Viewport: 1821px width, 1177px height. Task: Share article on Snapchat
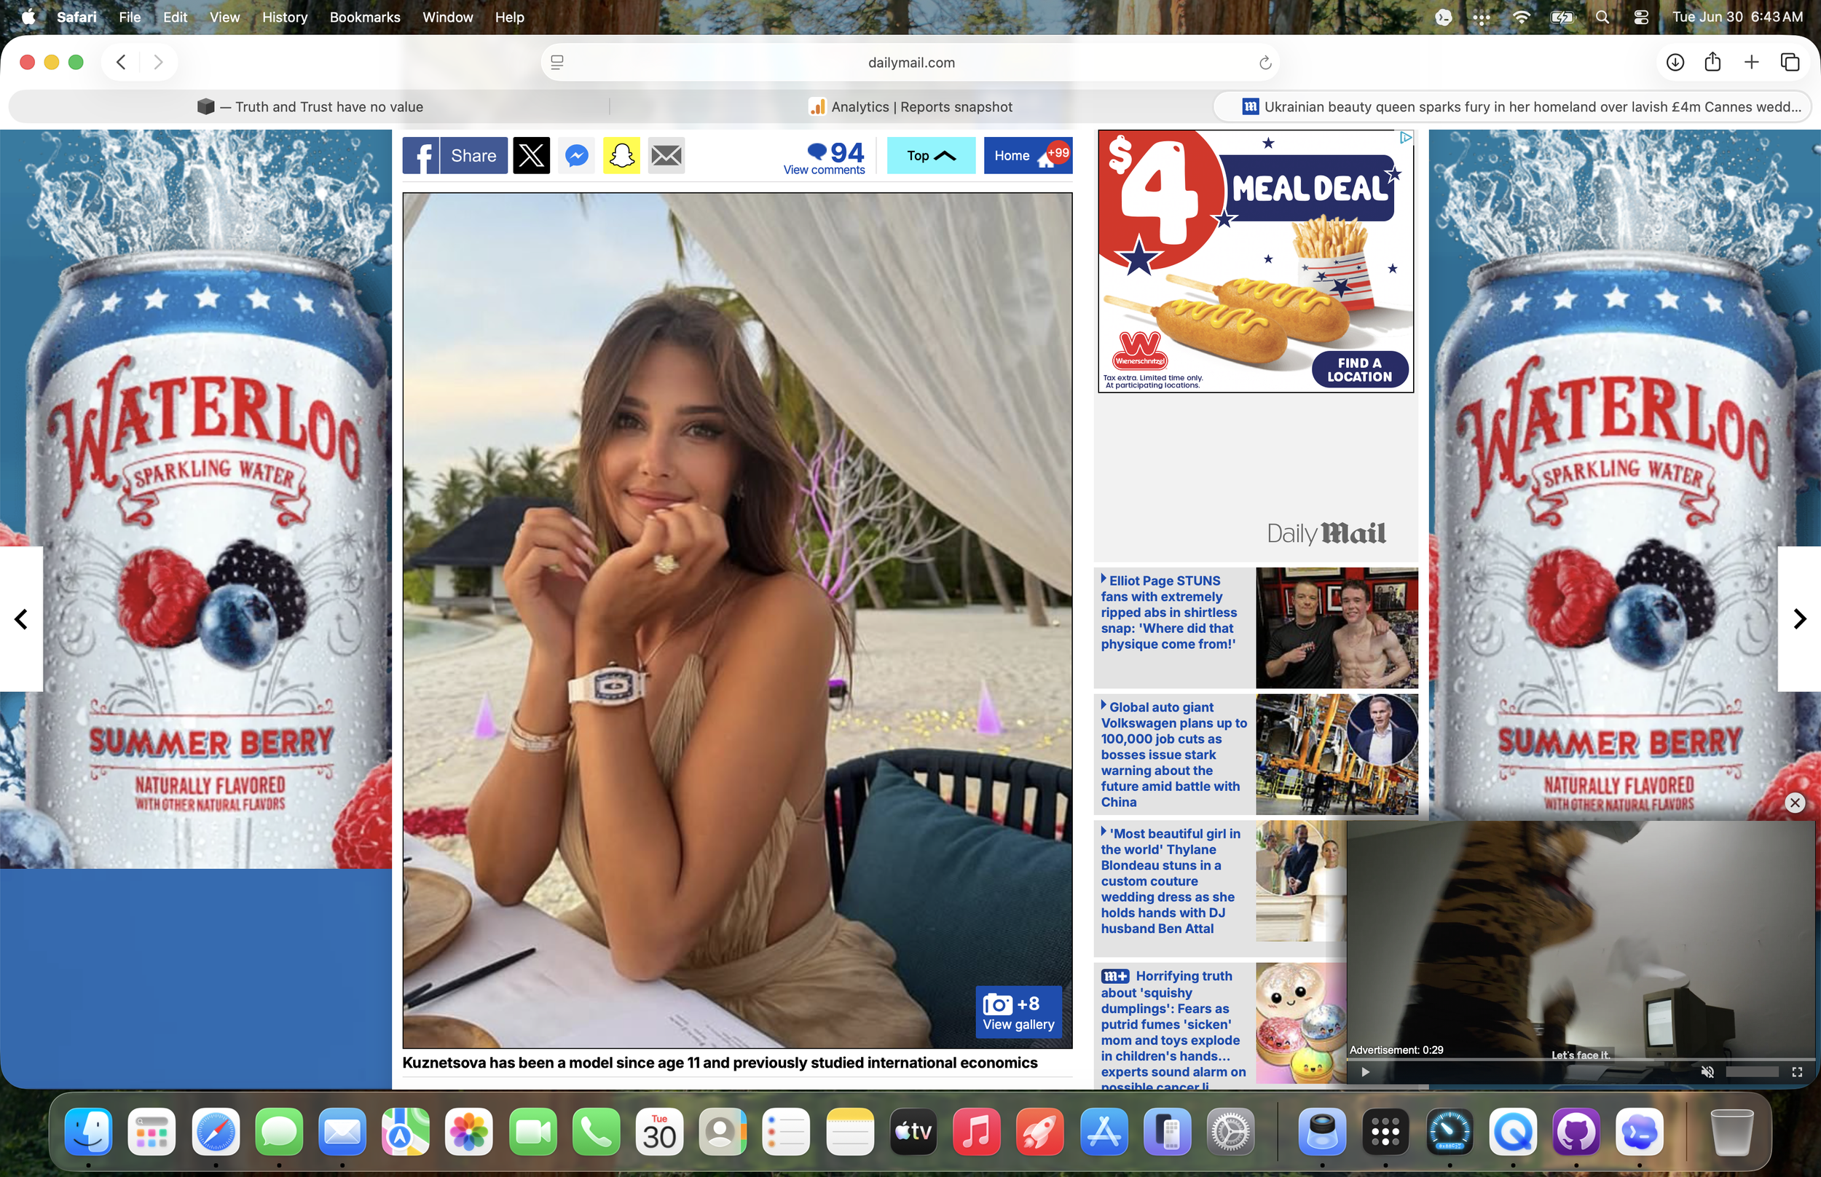point(621,155)
